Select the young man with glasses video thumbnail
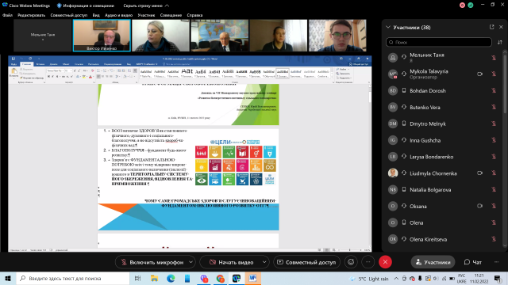This screenshot has height=285, width=508. click(337, 35)
